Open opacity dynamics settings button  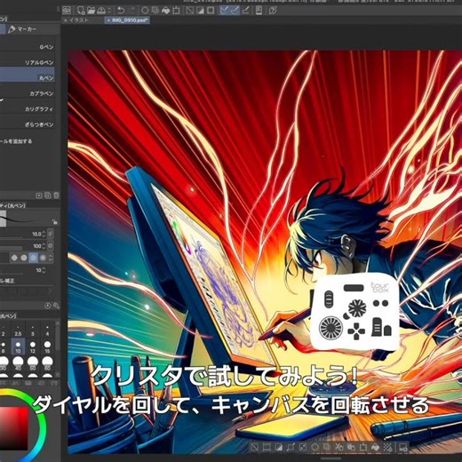(51, 246)
